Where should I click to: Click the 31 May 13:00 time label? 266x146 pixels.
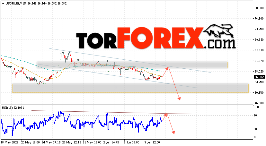coord(92,142)
